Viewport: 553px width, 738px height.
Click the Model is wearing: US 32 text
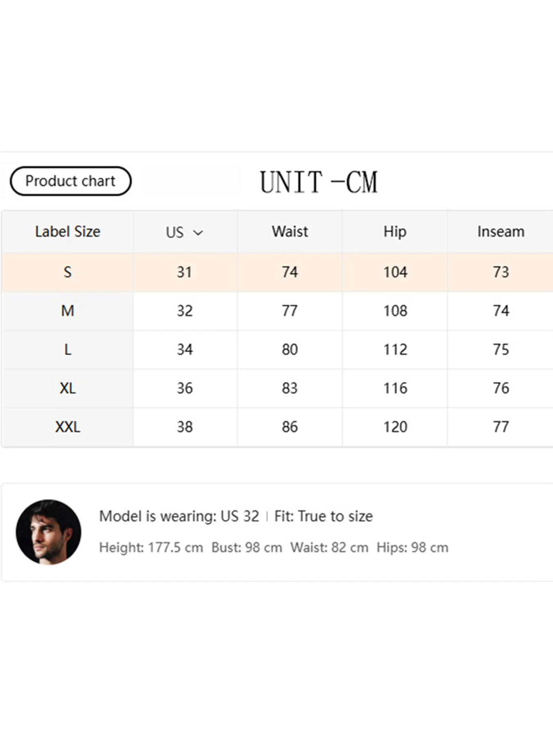[179, 516]
